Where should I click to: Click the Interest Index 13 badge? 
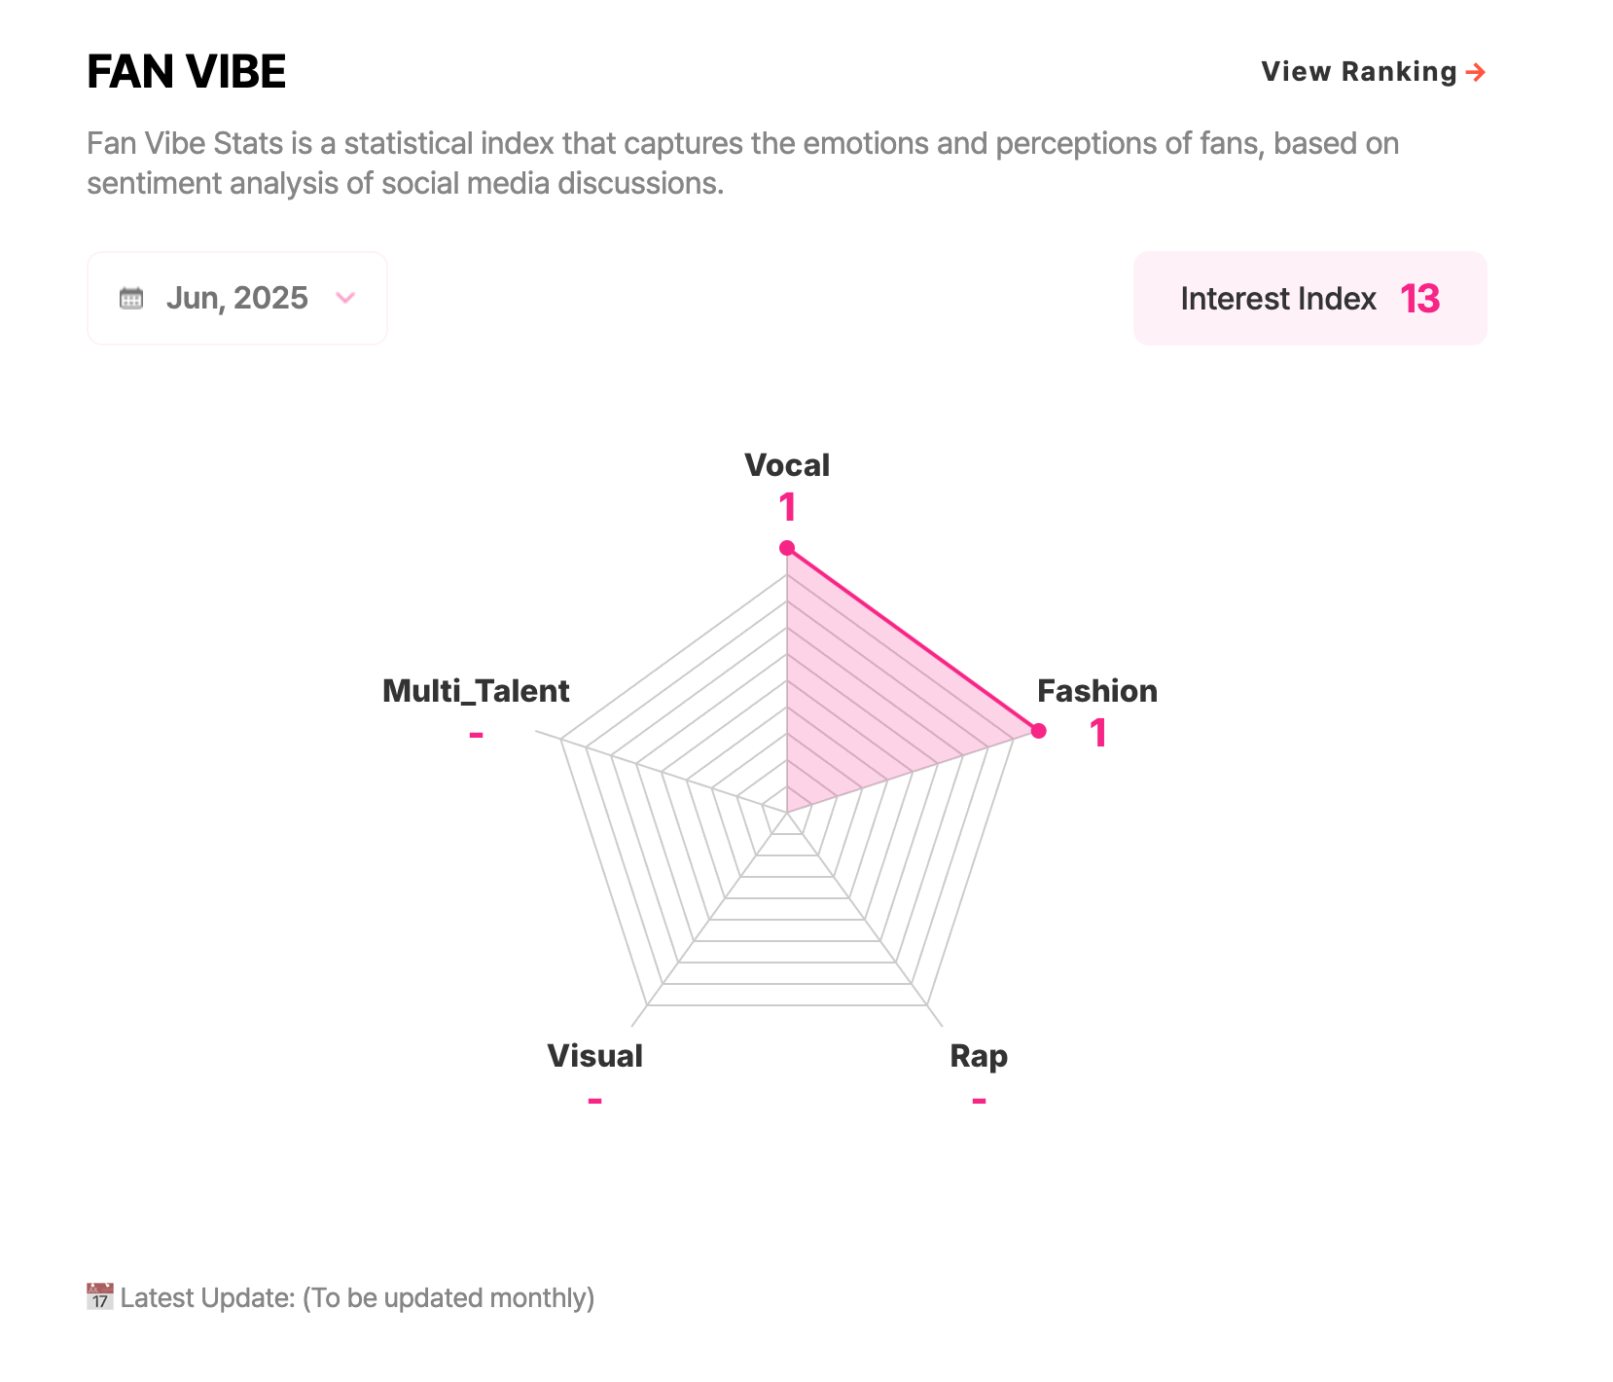(x=1310, y=298)
